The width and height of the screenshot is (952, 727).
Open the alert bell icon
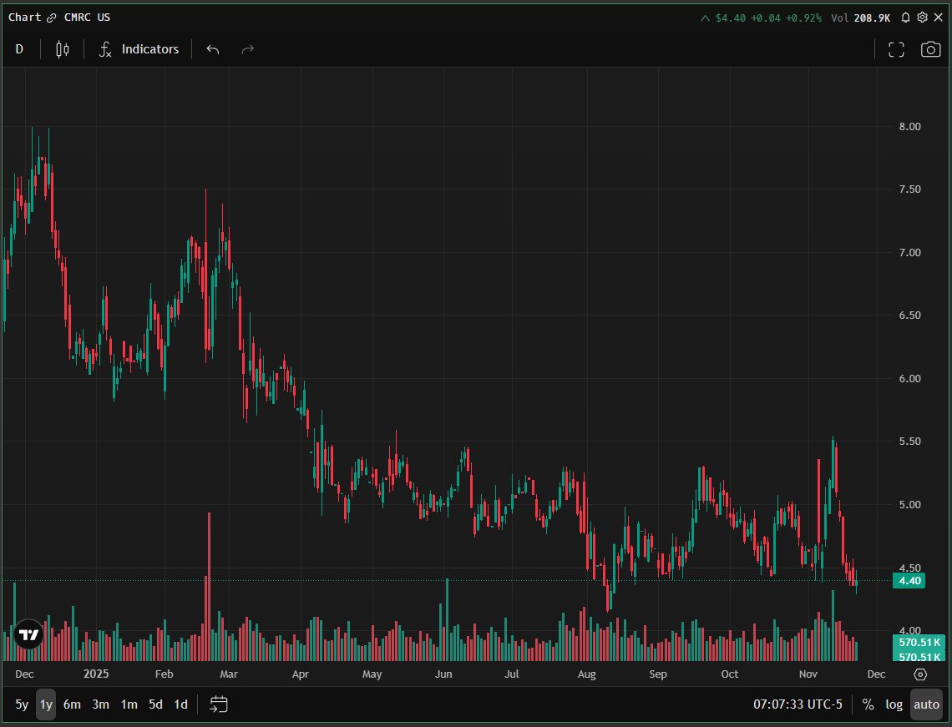point(905,18)
